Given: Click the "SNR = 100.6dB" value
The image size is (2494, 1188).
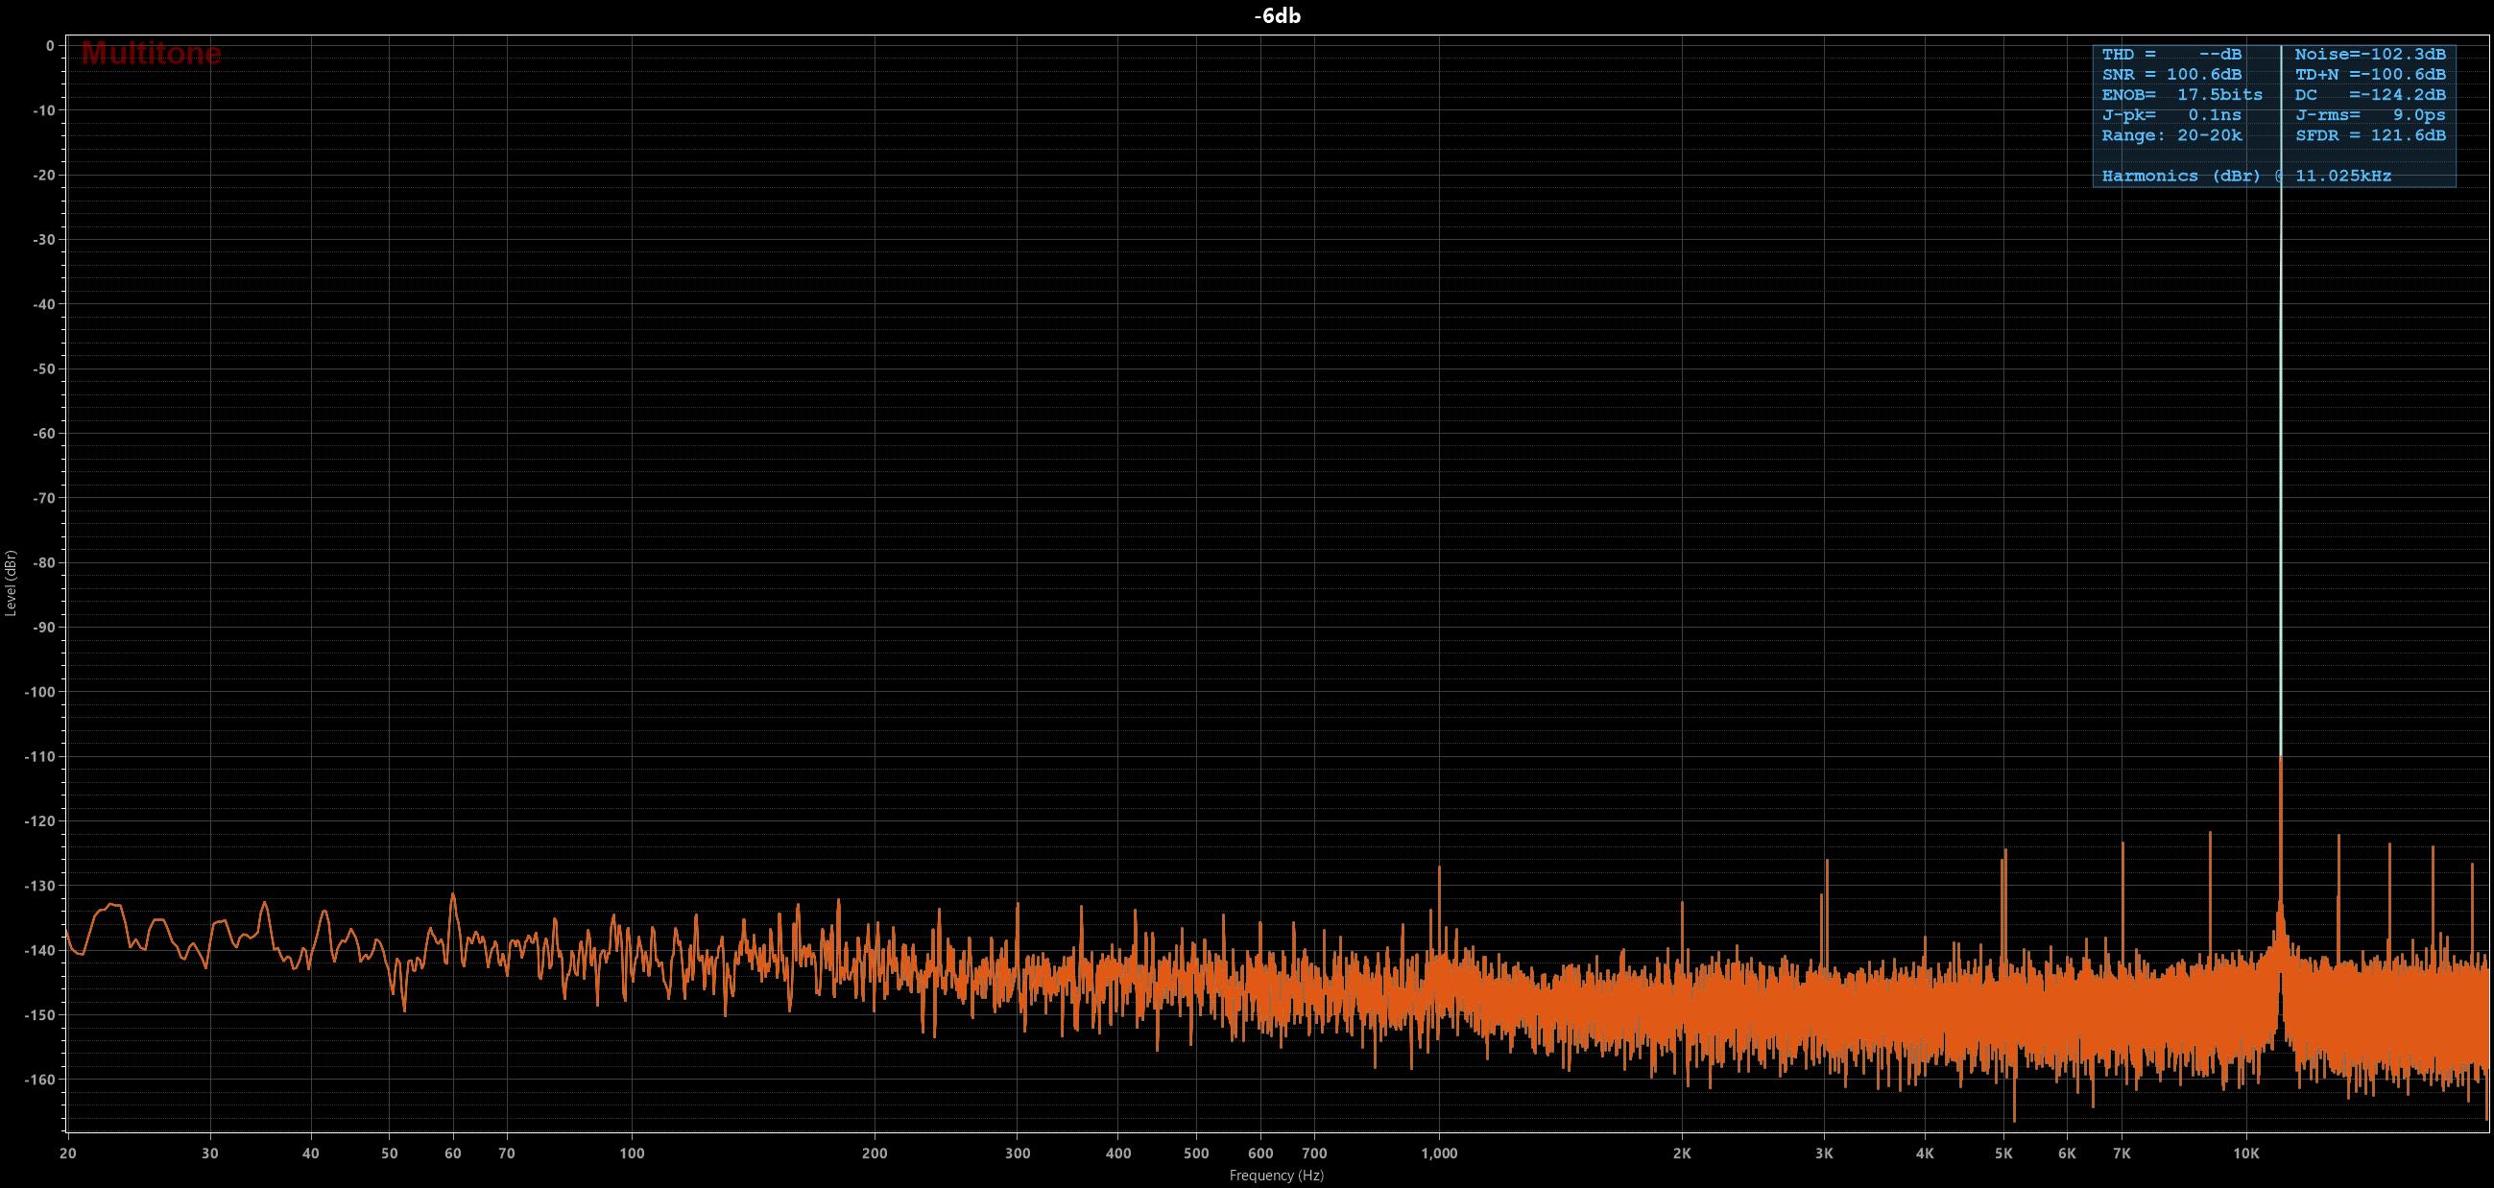Looking at the screenshot, I should pos(2171,75).
